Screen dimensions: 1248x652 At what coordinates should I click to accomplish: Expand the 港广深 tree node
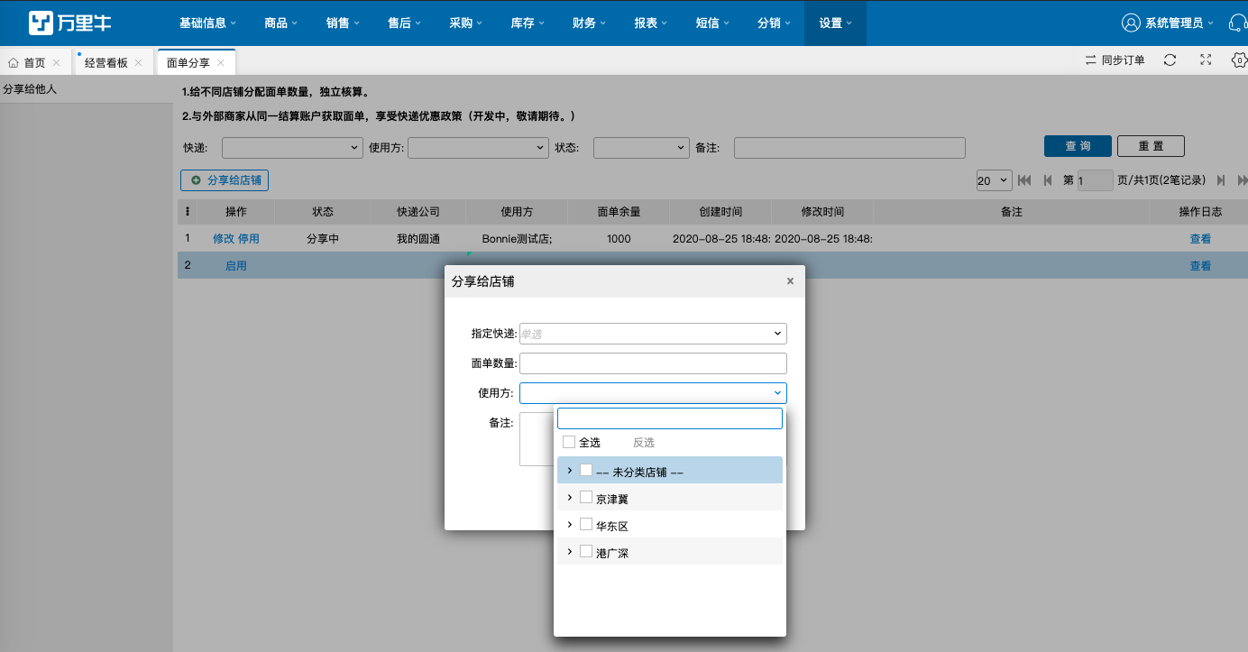(569, 551)
